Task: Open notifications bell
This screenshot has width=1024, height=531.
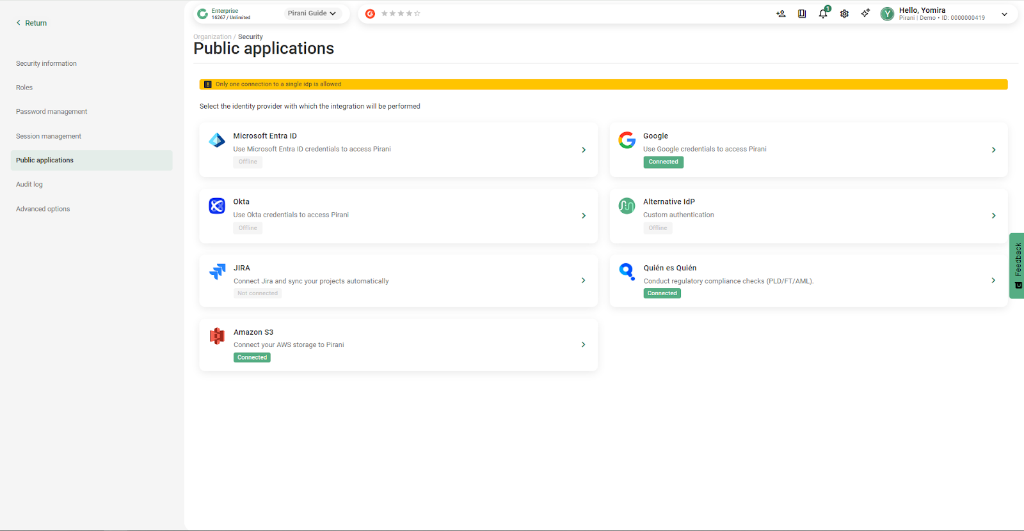Action: coord(823,13)
